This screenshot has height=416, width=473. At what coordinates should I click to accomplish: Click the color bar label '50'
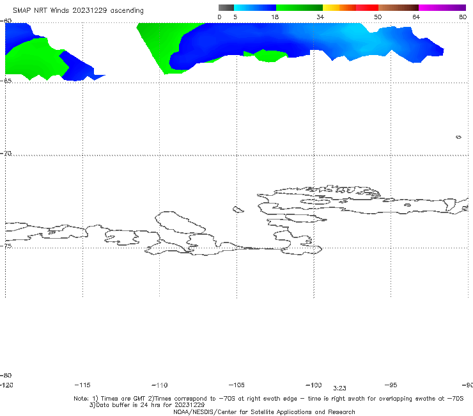378,17
